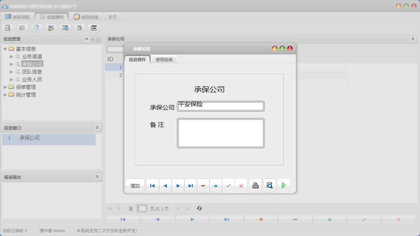Click the monitor with globe toolbar icon
This screenshot has width=420, height=236.
tap(65, 27)
